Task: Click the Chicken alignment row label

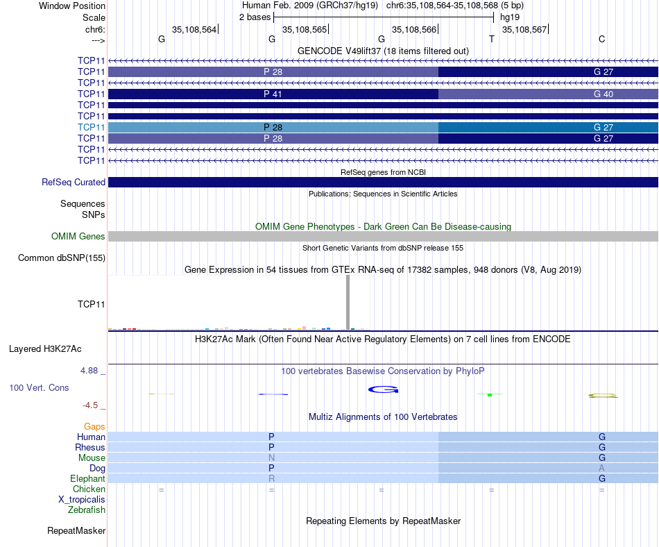Action: [89, 489]
